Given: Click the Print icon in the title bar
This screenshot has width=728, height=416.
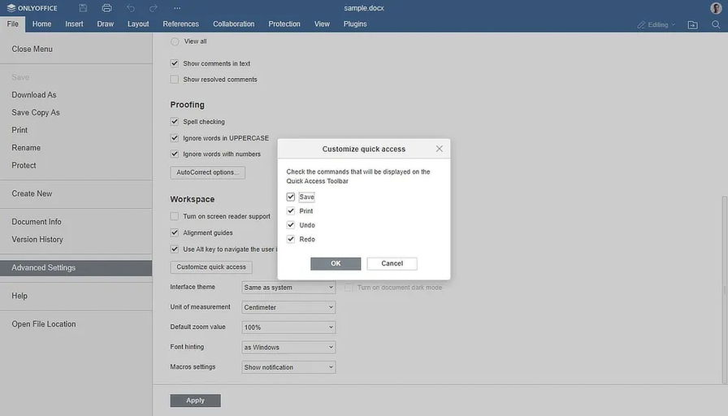Looking at the screenshot, I should [106, 8].
